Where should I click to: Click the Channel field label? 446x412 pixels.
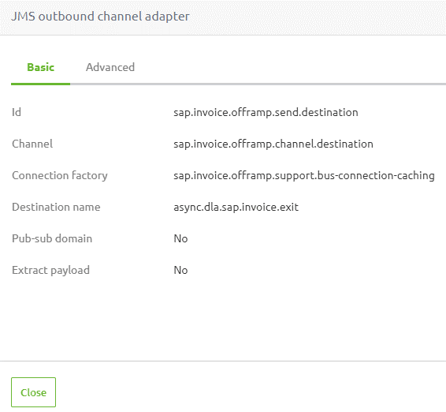tap(32, 144)
